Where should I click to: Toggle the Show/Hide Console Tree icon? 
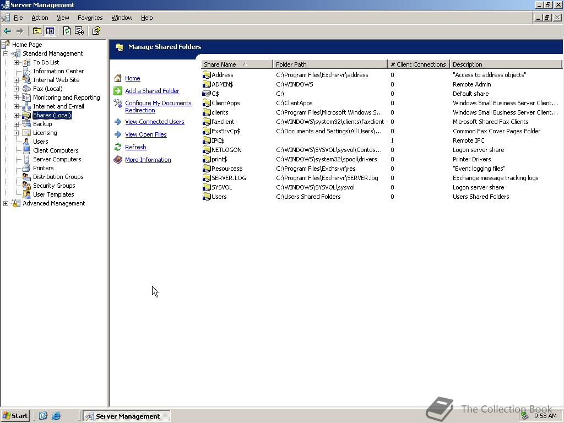coord(50,31)
